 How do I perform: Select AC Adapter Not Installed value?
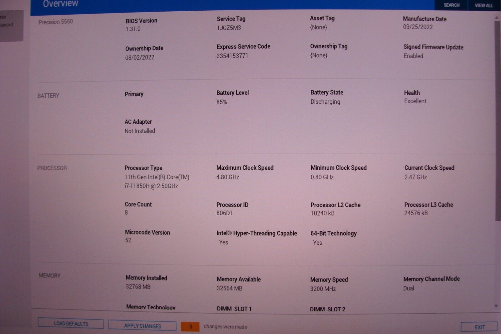(x=140, y=131)
